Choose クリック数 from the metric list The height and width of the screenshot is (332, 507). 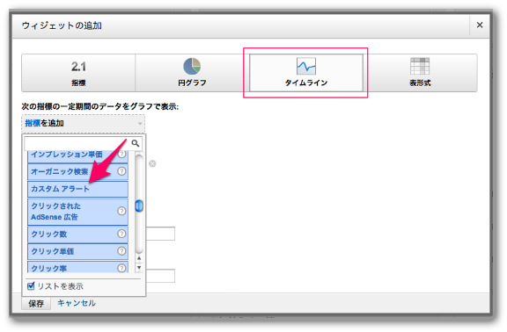[78, 235]
